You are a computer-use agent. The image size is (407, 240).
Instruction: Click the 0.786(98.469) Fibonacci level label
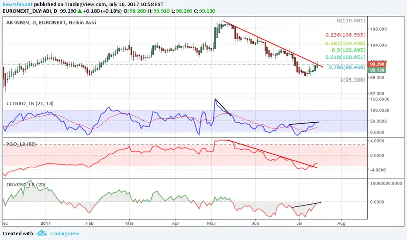tap(347, 67)
